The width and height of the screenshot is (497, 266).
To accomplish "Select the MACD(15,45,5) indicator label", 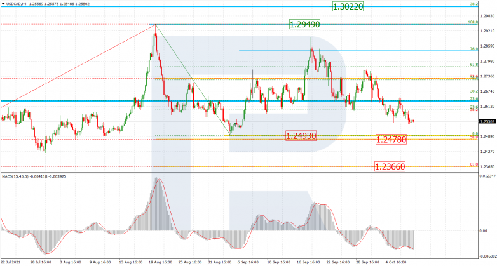I will tap(14, 176).
